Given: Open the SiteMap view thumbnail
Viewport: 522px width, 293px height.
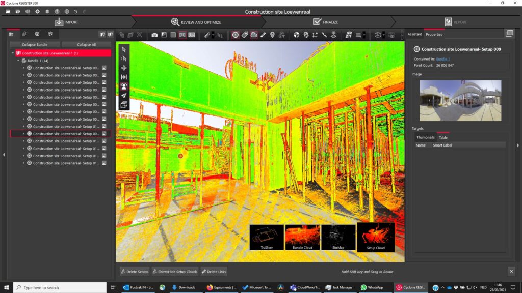Looking at the screenshot, I should [x=338, y=237].
